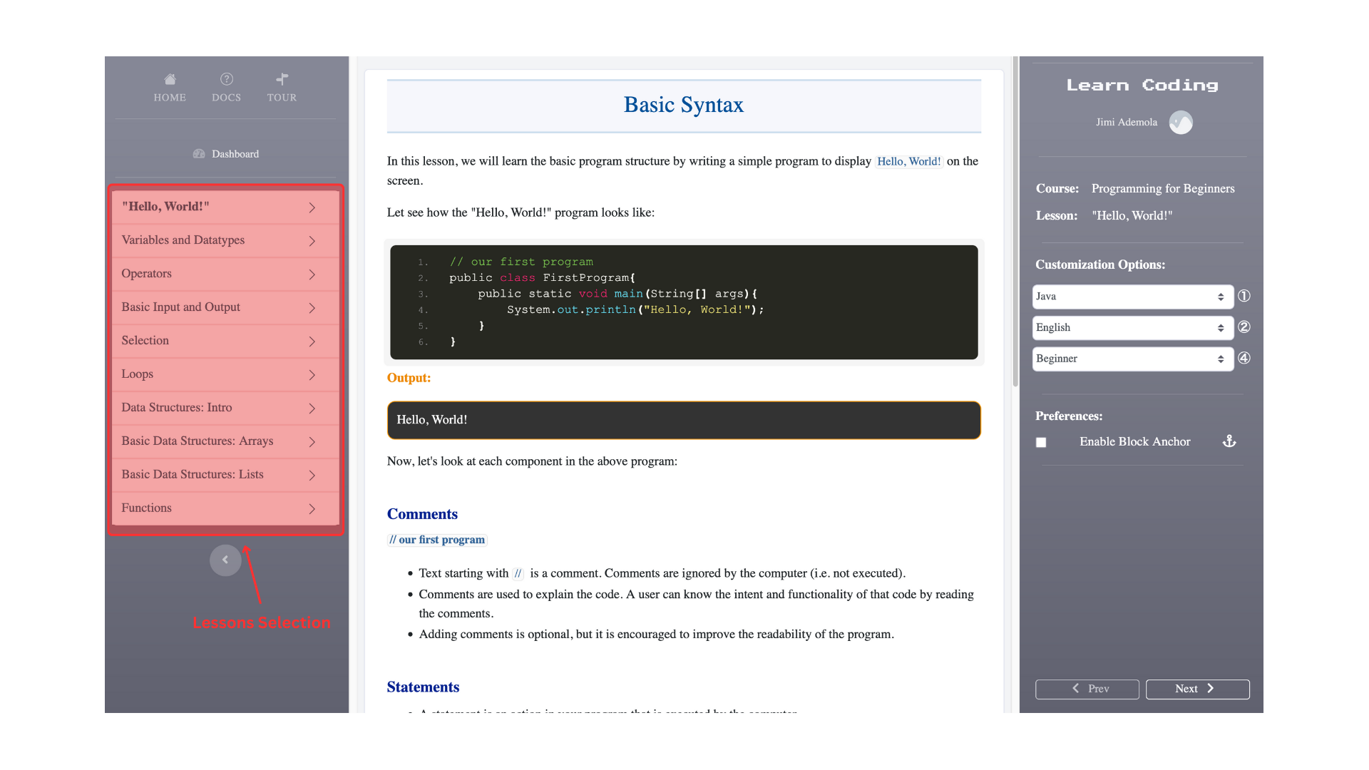Click the anchor icon beside Enable Block Anchor
Viewport: 1369px width, 770px height.
1229,441
